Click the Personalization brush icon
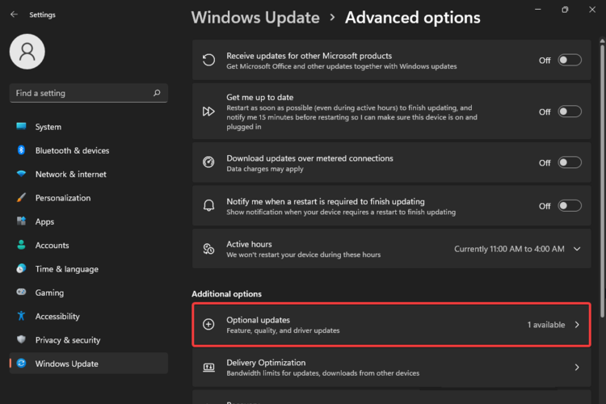The width and height of the screenshot is (606, 404). (x=21, y=198)
